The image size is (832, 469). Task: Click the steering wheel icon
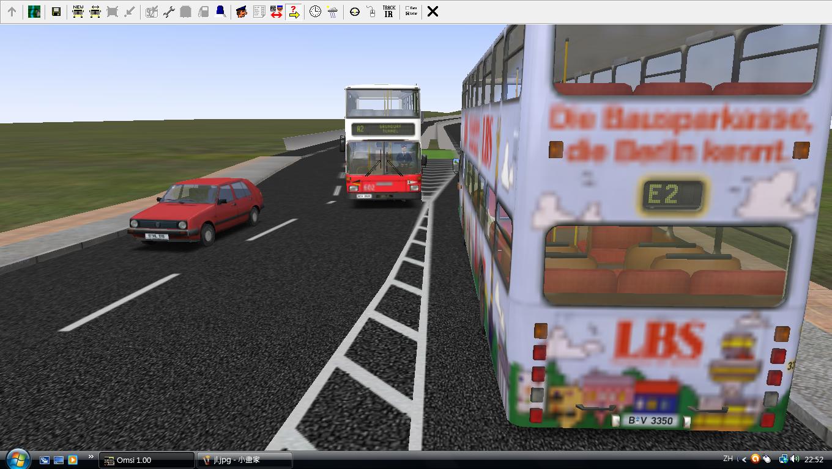pos(355,12)
